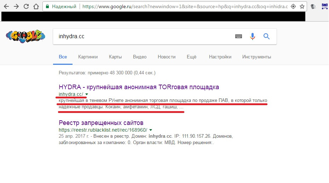Open Инструменты search tools

tap(256, 57)
